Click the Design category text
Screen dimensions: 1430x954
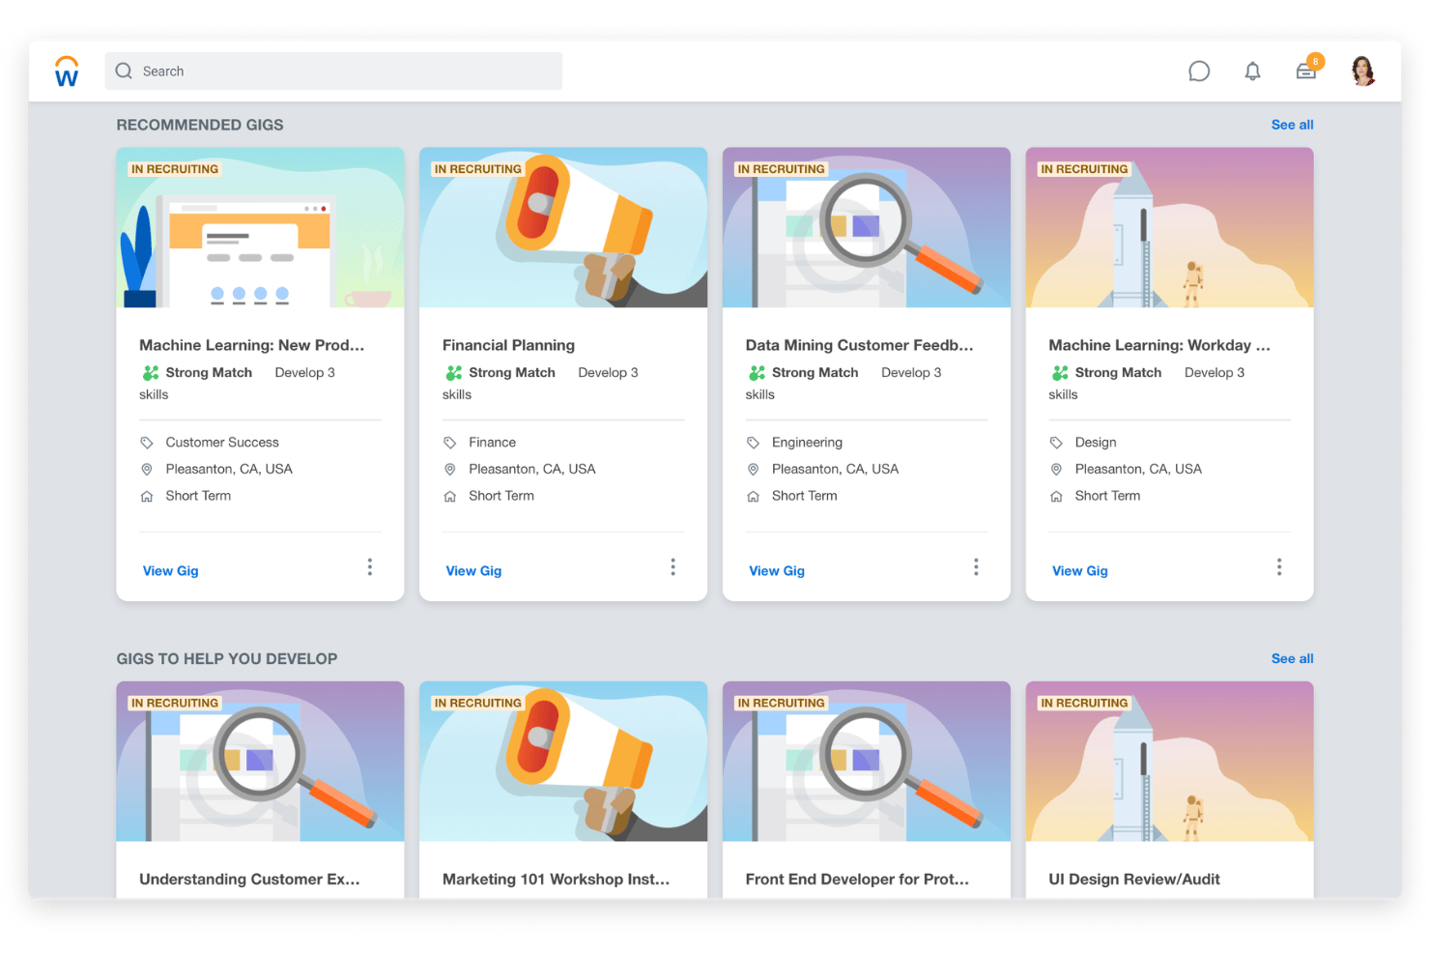1096,443
